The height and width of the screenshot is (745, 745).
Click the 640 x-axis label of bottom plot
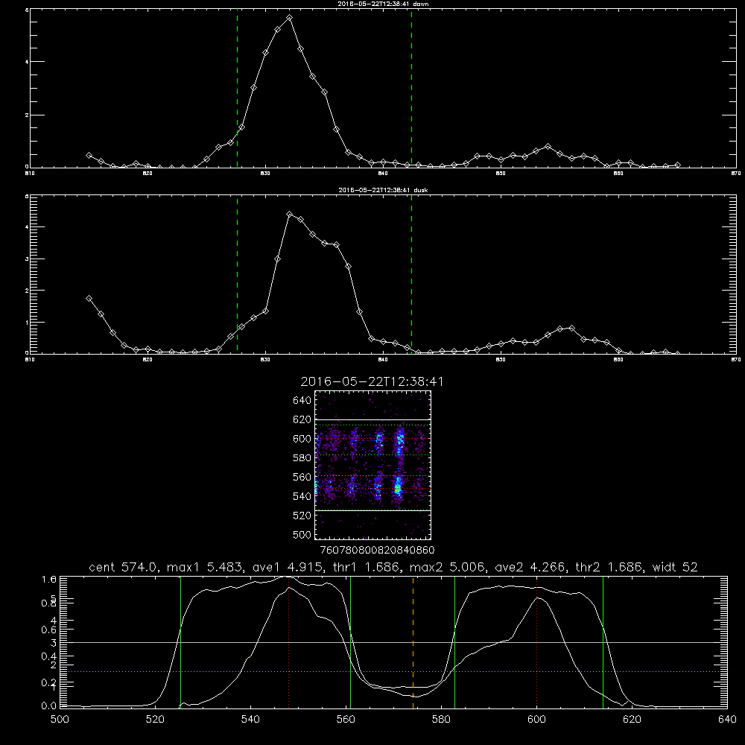727,720
